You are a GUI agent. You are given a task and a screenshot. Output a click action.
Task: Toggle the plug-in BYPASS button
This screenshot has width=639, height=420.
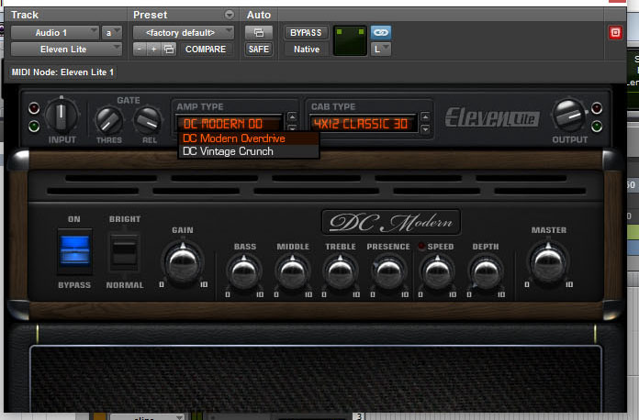tap(306, 33)
